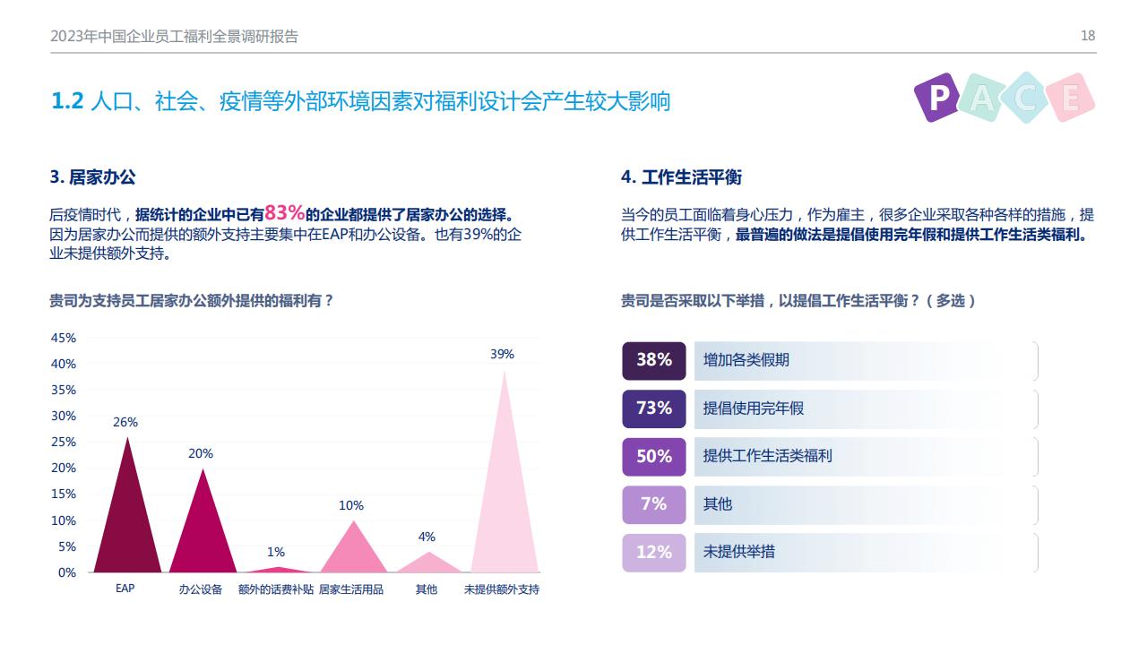Click the 50% purple badge

click(x=654, y=456)
